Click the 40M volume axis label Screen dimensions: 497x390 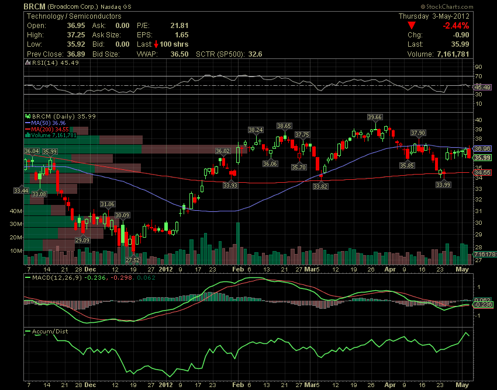16,211
